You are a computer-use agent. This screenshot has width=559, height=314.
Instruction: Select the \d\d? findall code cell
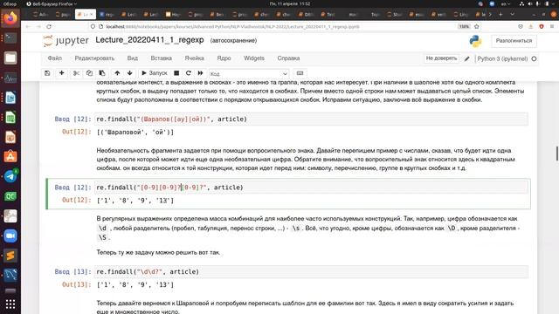tap(311, 271)
